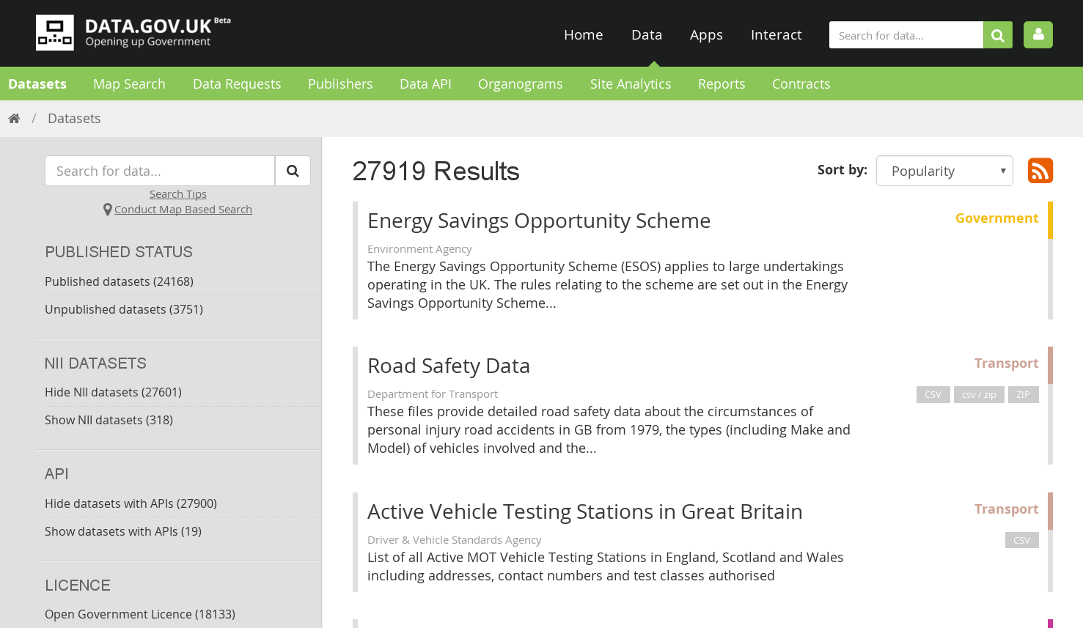This screenshot has width=1083, height=628.
Task: Open the Reports tab
Action: point(722,84)
